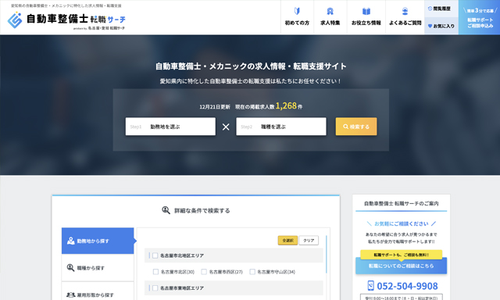This screenshot has height=300, width=500.
Task: Select 職種から探す tab
Action: coord(98,268)
